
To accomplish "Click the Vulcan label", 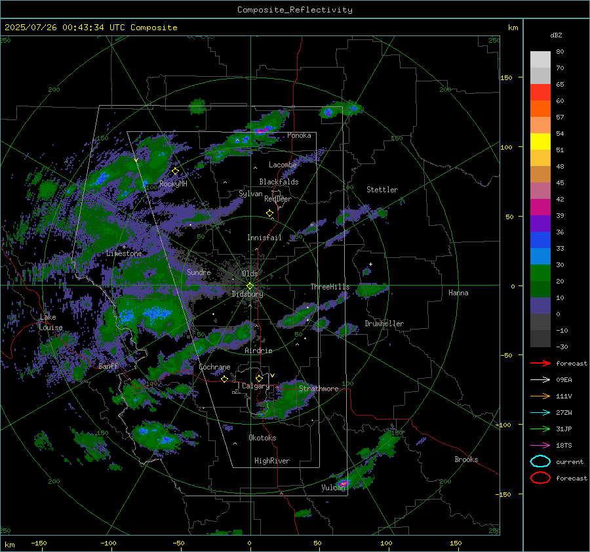I will point(333,488).
